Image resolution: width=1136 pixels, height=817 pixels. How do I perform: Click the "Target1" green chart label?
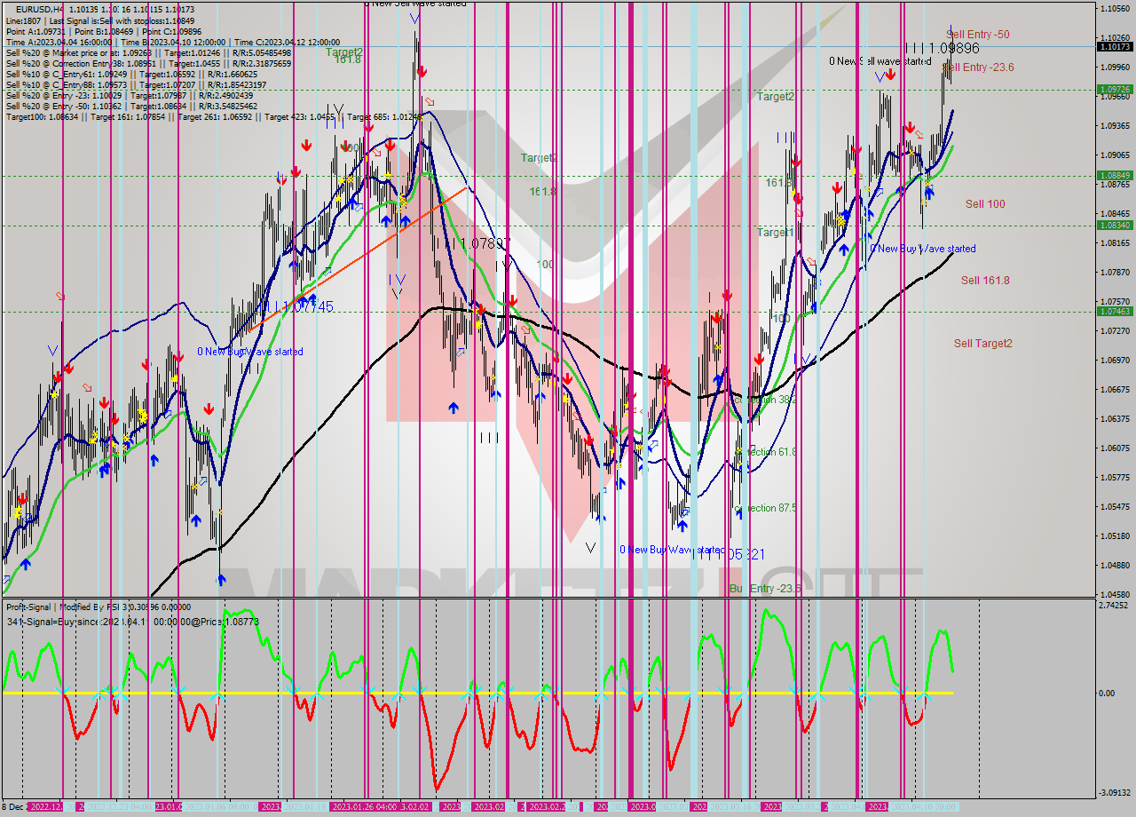775,233
